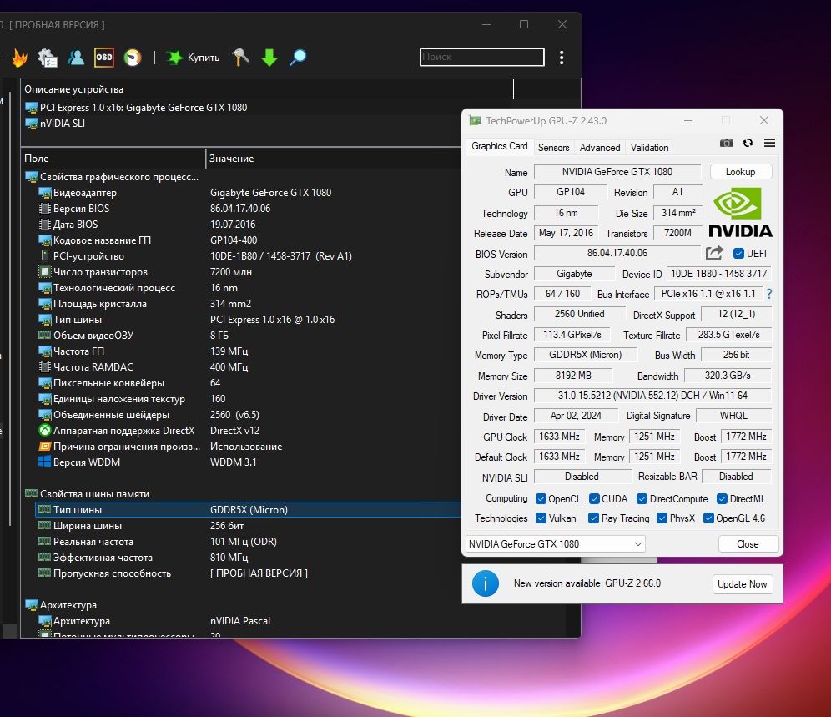Click the BIOS share/export arrow icon in GPU-Z
This screenshot has width=831, height=717.
tap(714, 253)
